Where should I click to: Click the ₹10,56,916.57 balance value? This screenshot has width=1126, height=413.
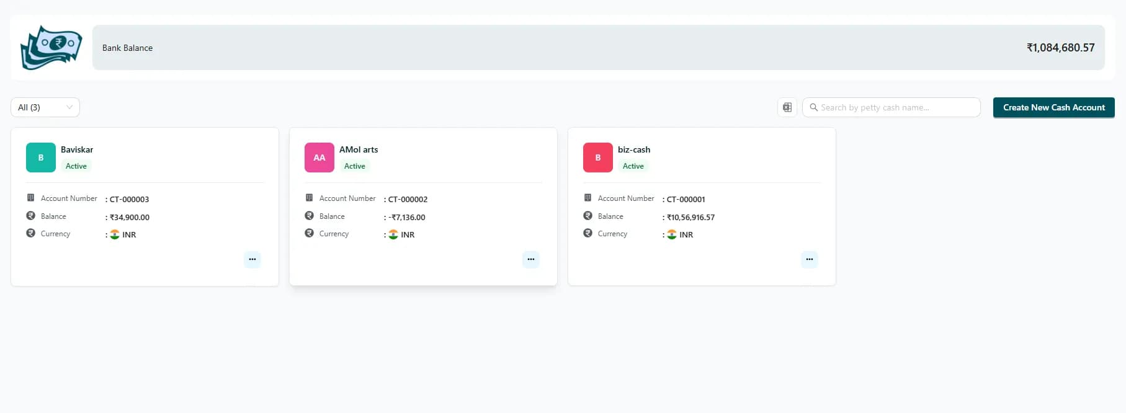691,217
